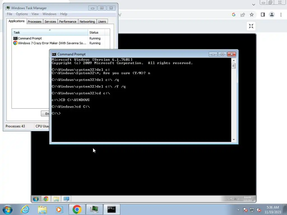The height and width of the screenshot is (215, 287).
Task: Open Task Manager Options menu
Action: tap(22, 14)
